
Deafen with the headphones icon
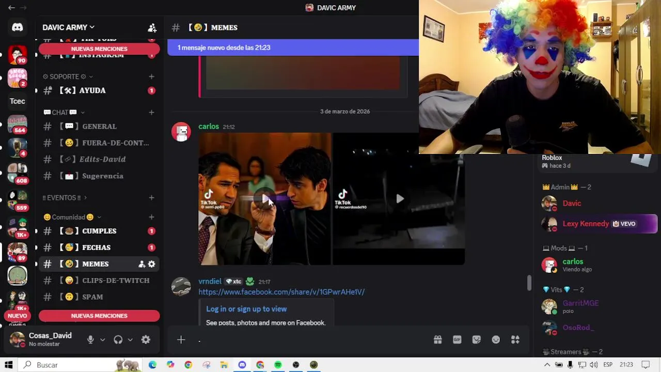tap(118, 339)
